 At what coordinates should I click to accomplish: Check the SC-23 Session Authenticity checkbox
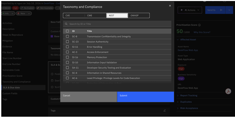(67, 42)
